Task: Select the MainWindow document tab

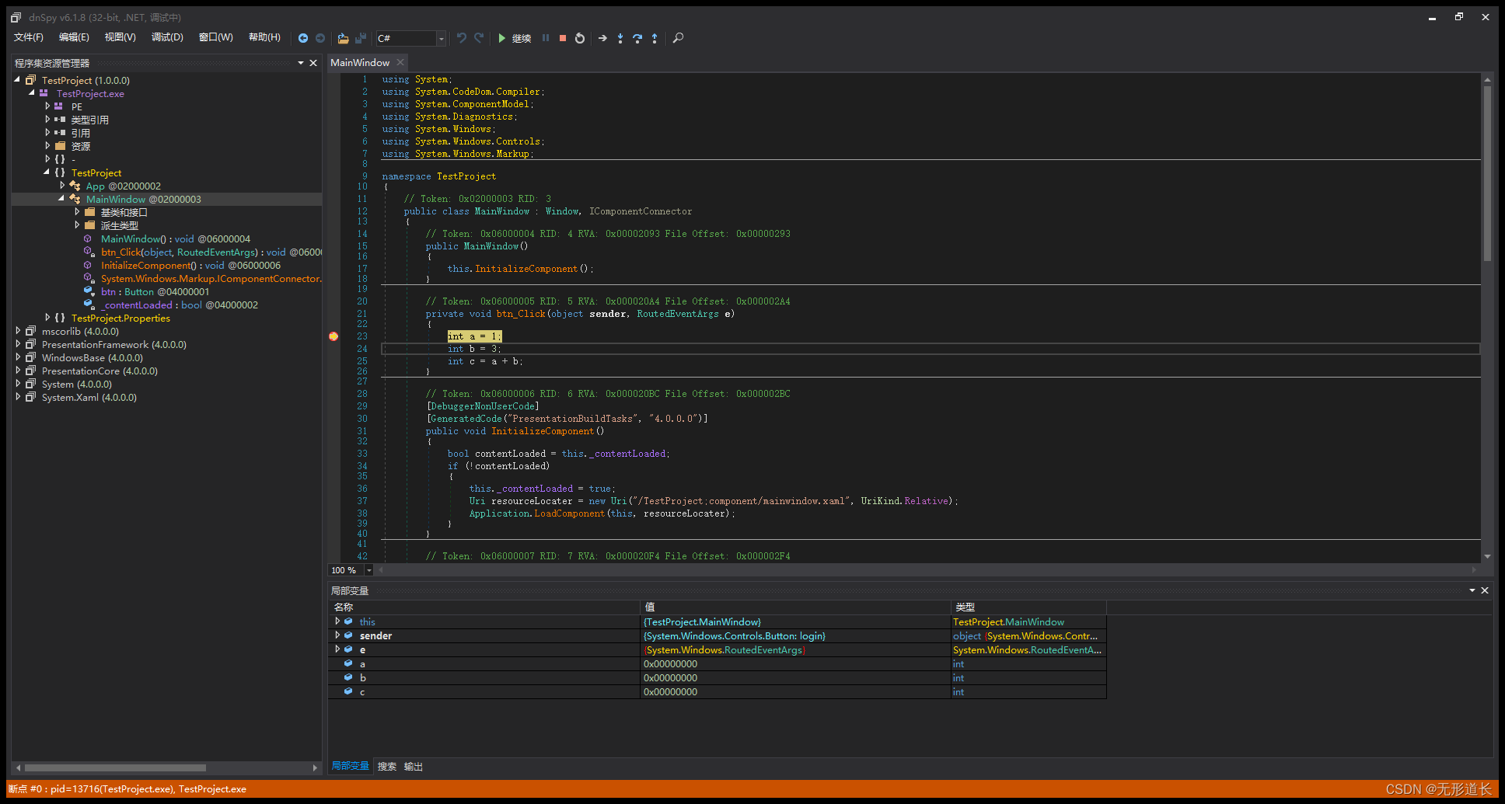Action: [x=360, y=63]
